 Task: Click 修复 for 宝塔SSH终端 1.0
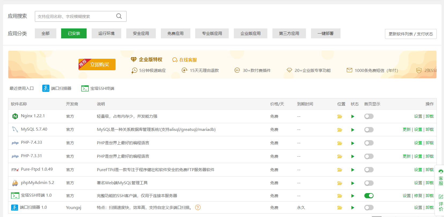(418, 196)
